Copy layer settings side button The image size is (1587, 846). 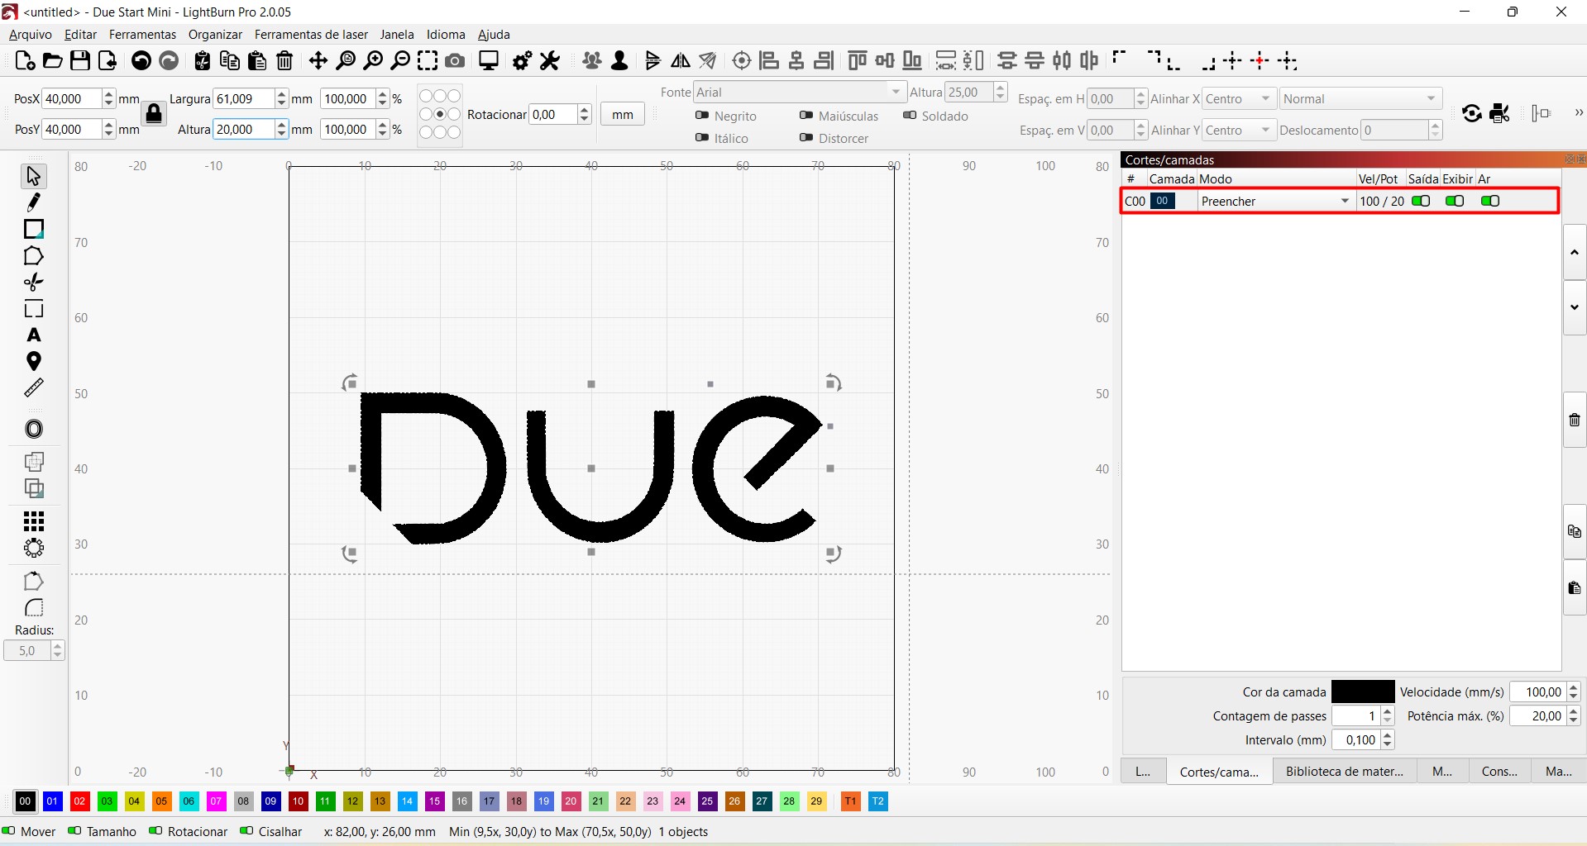coord(1574,531)
